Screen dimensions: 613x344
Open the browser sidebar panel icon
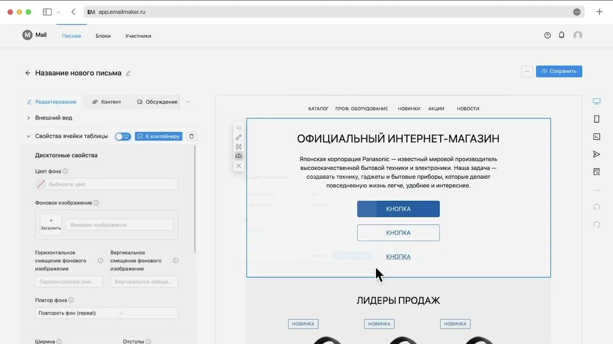47,12
